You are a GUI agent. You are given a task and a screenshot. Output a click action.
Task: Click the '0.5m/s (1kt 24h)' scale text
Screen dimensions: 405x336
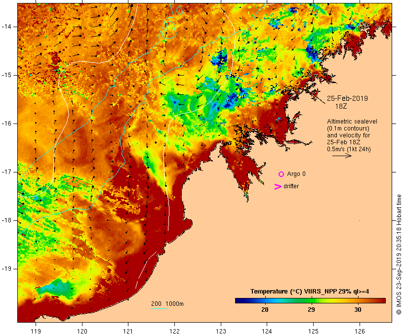tap(349, 149)
